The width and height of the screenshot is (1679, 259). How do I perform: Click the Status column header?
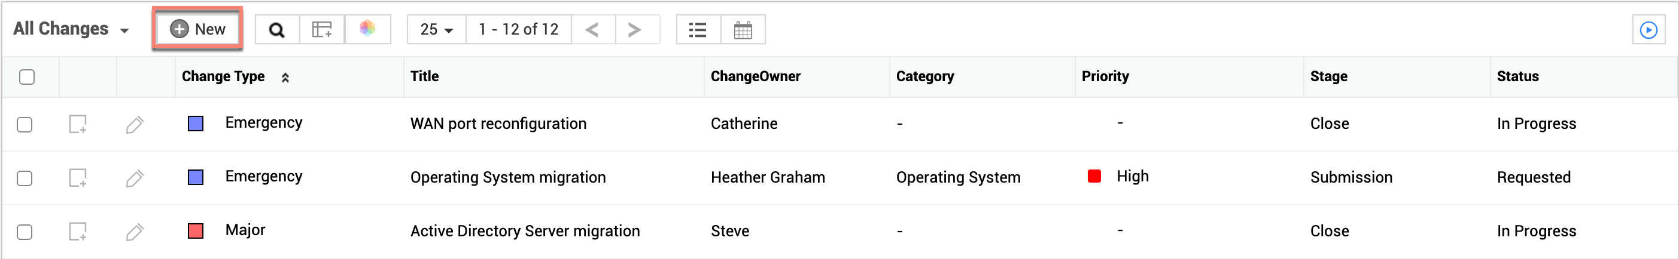tap(1517, 76)
